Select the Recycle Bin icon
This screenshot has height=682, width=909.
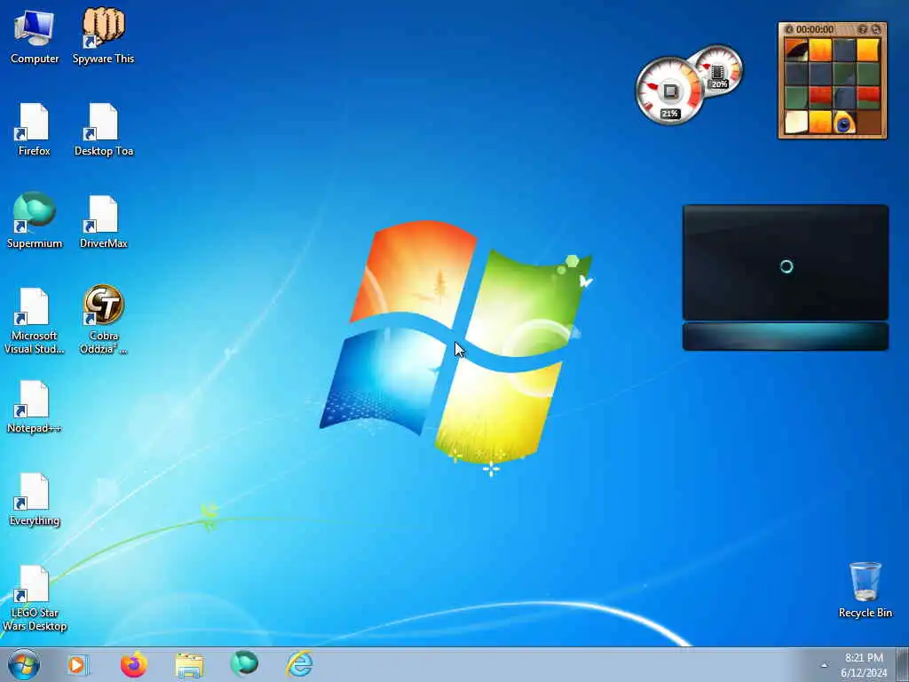click(x=865, y=590)
